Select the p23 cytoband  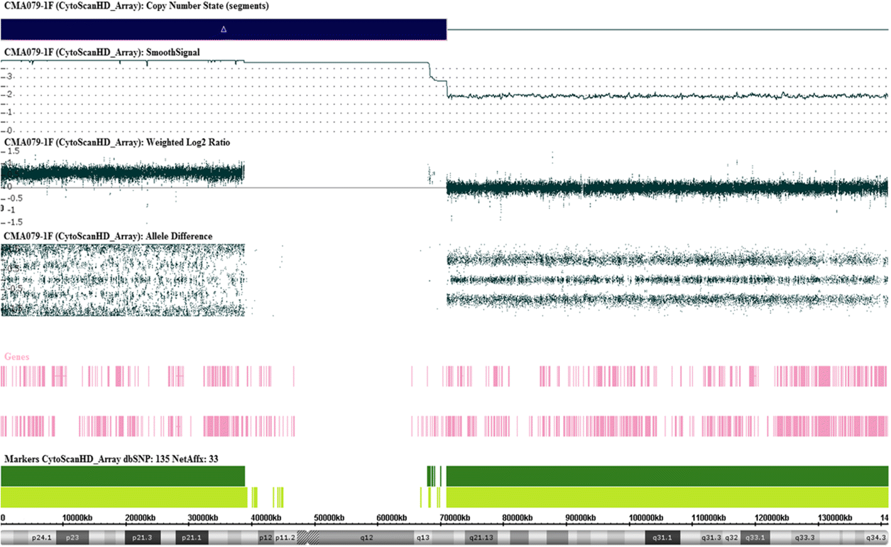pos(72,538)
